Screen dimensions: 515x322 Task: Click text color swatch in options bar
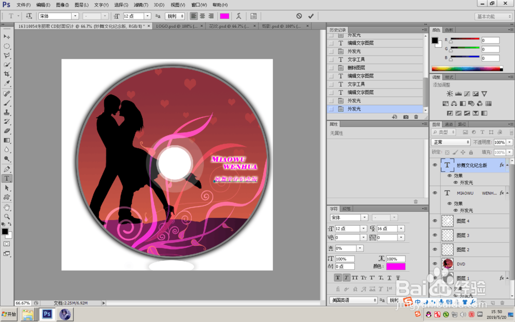pyautogui.click(x=225, y=16)
